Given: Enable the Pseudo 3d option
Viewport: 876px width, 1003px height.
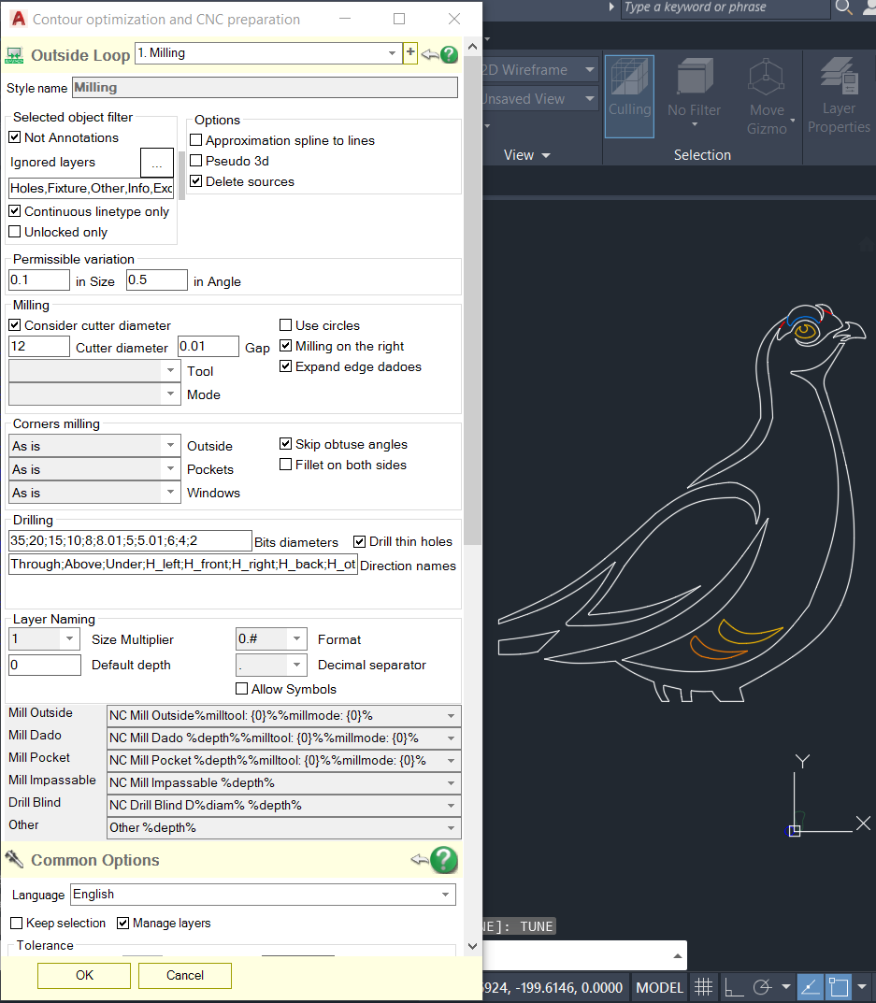Looking at the screenshot, I should click(x=195, y=160).
